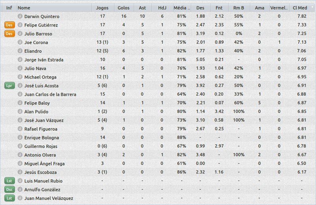This screenshot has width=316, height=205.
Task: Open the info icon for Jesús Escoboza
Action: tap(20, 172)
